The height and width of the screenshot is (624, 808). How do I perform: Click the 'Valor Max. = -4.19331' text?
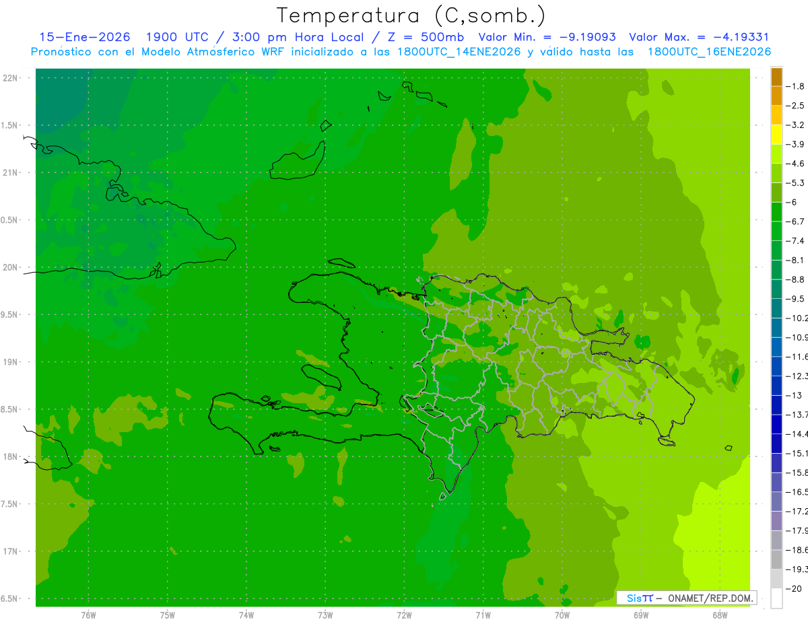(699, 37)
